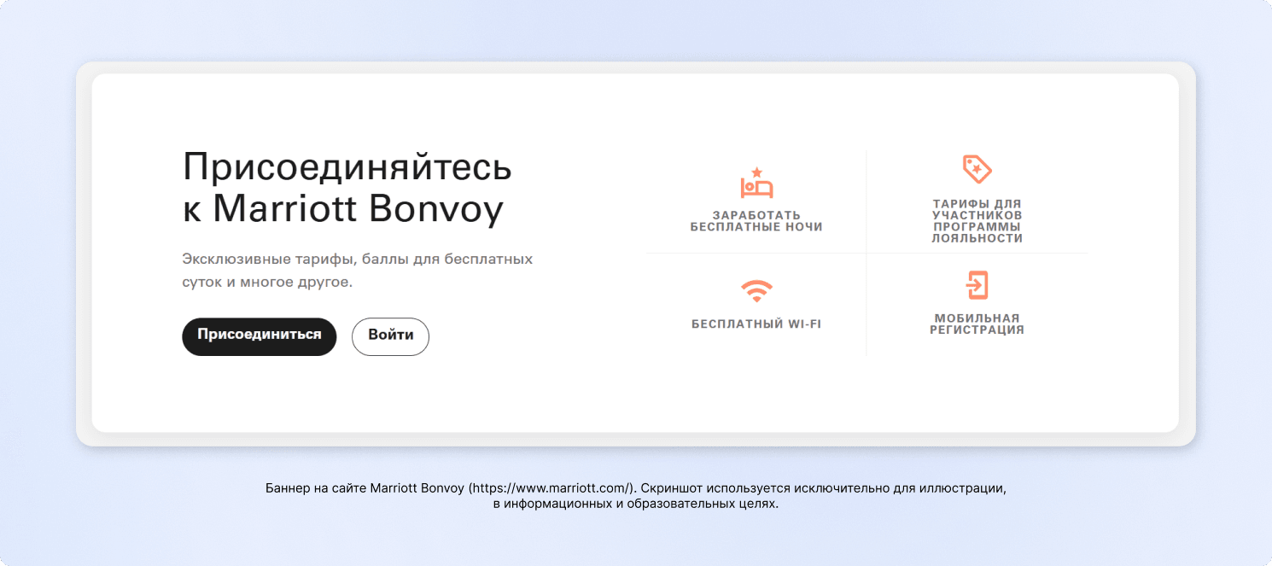Click the price tag star icon
The image size is (1272, 566).
[x=977, y=169]
